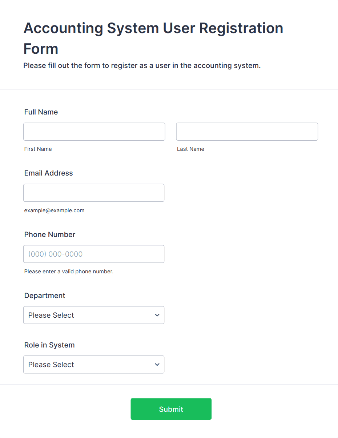338x438 pixels.
Task: Click the Accounting System User Registration heading
Action: point(153,38)
